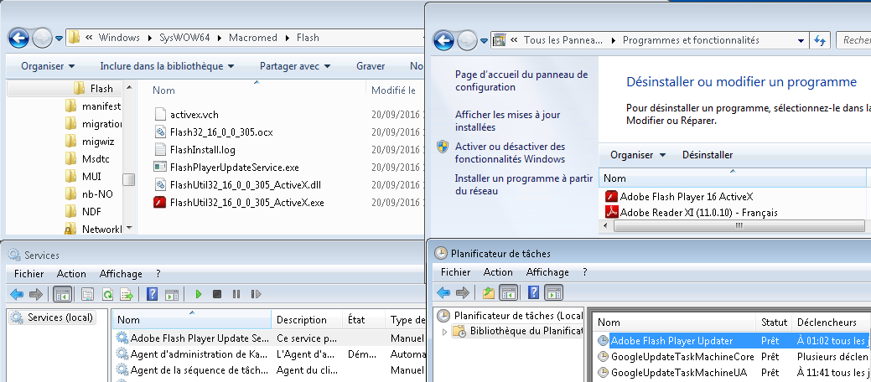Open recent locations dropdown in Flash Explorer window
Image resolution: width=871 pixels, height=382 pixels.
coord(60,39)
